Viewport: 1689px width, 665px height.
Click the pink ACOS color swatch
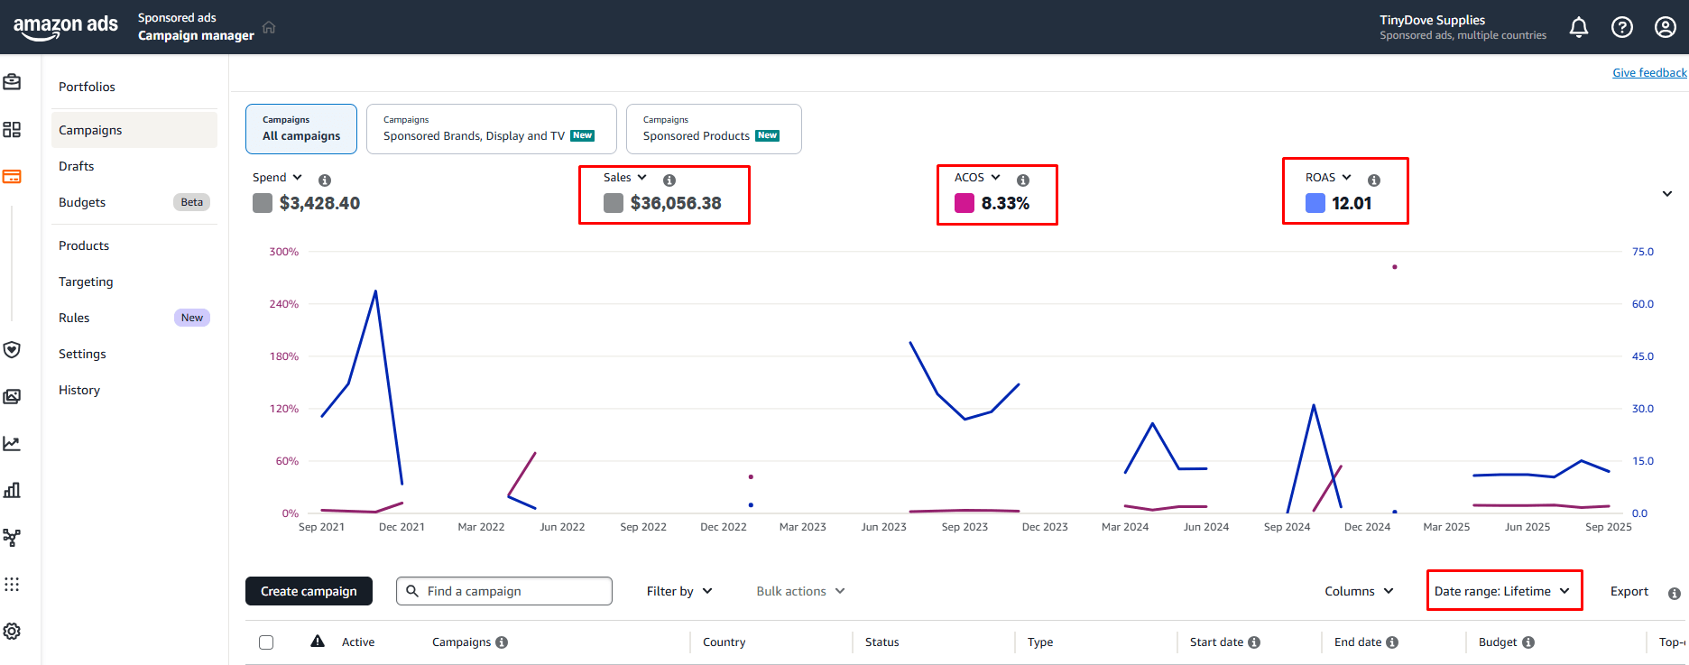(964, 203)
